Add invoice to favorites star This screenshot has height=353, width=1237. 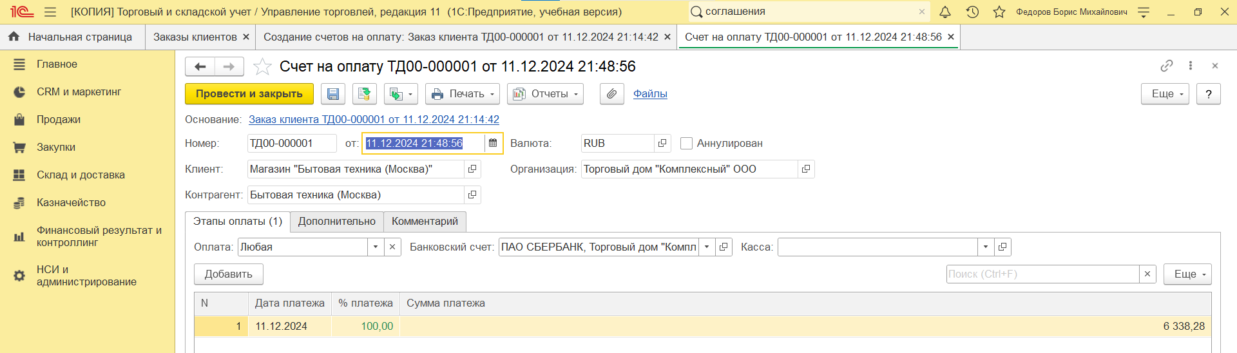pyautogui.click(x=262, y=66)
